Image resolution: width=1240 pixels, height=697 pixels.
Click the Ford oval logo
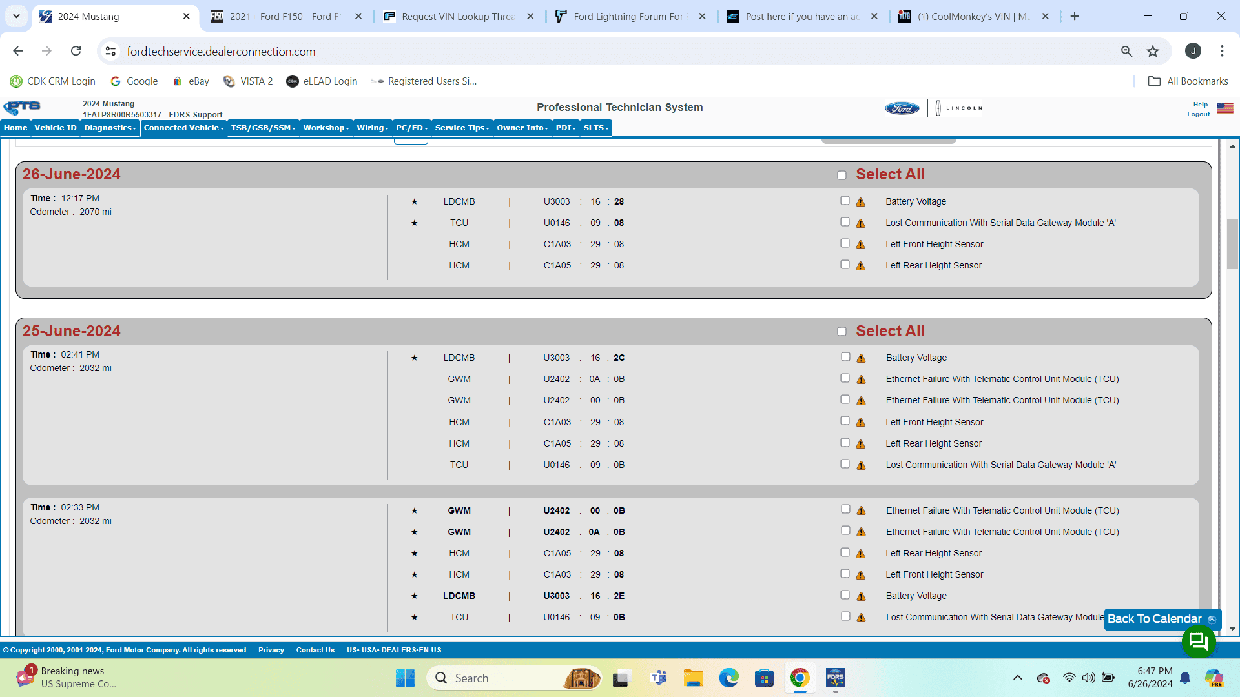point(902,108)
